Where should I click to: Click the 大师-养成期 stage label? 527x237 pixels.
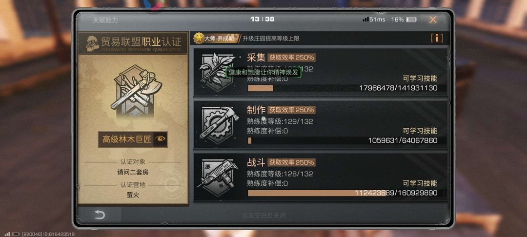[219, 38]
